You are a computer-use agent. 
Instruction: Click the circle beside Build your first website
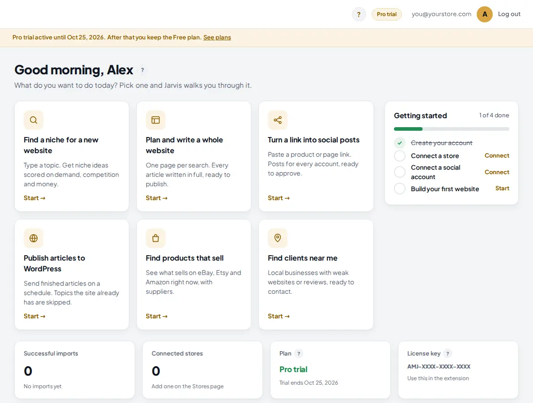pyautogui.click(x=399, y=189)
